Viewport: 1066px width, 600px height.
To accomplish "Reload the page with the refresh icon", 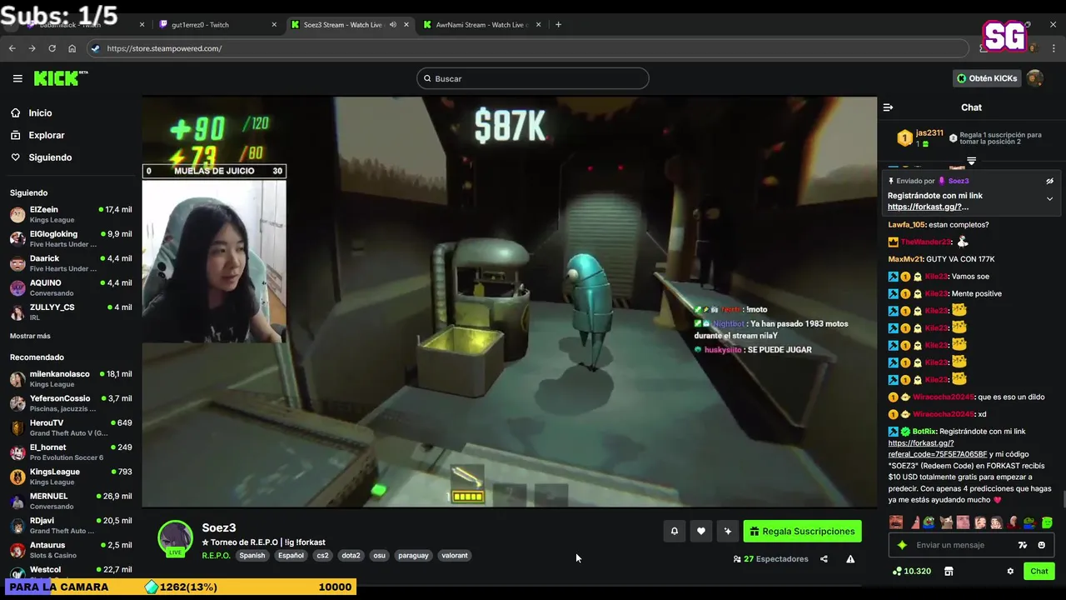I will point(52,48).
